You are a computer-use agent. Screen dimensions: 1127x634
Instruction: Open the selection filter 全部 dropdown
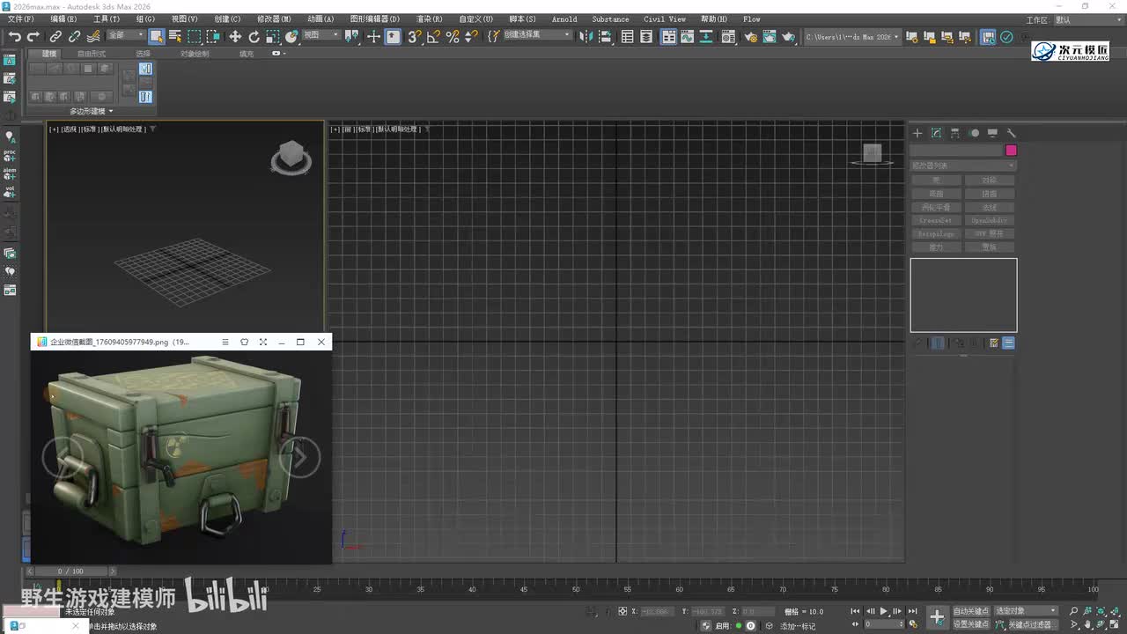[126, 35]
